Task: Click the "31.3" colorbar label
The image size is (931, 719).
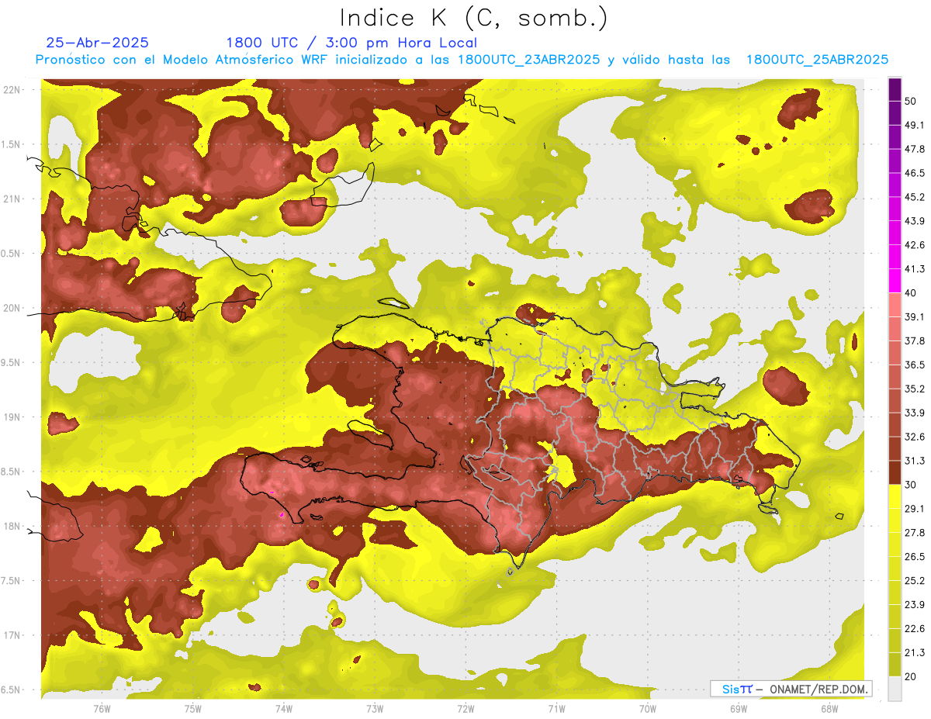Action: click(x=915, y=461)
